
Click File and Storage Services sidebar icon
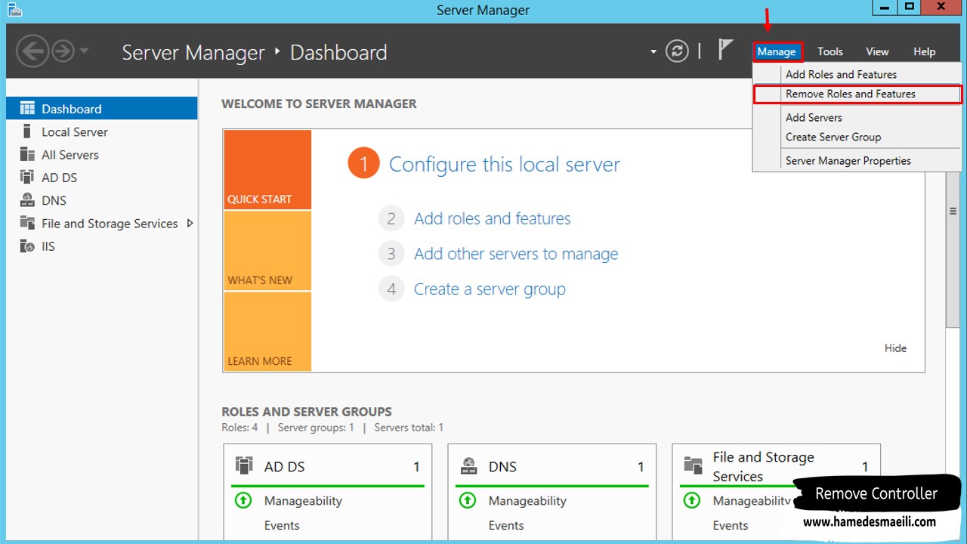click(27, 223)
